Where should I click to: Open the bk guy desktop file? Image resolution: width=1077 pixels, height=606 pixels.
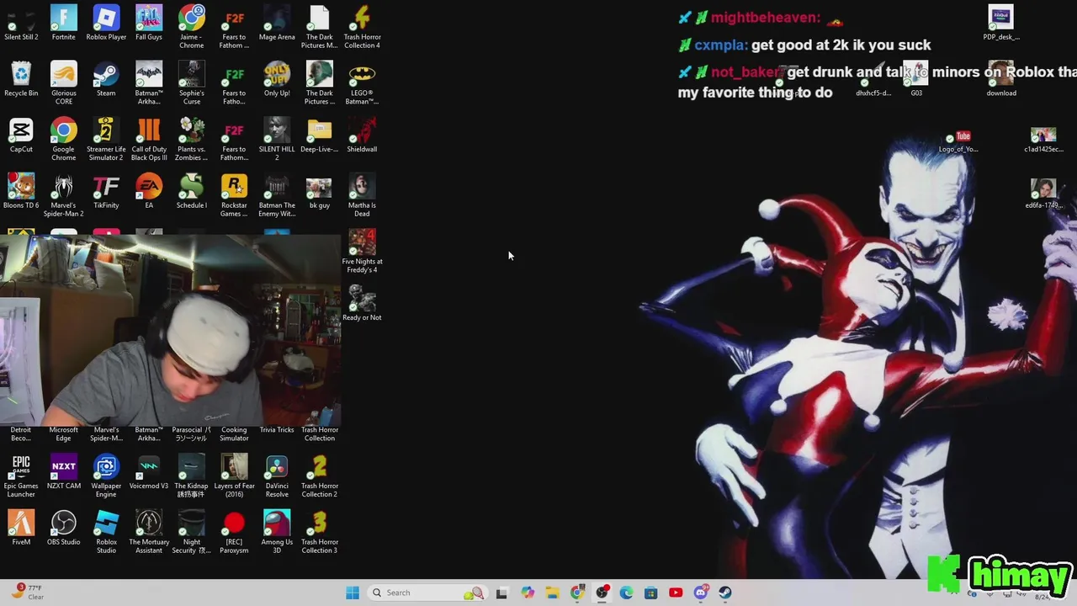pyautogui.click(x=320, y=192)
